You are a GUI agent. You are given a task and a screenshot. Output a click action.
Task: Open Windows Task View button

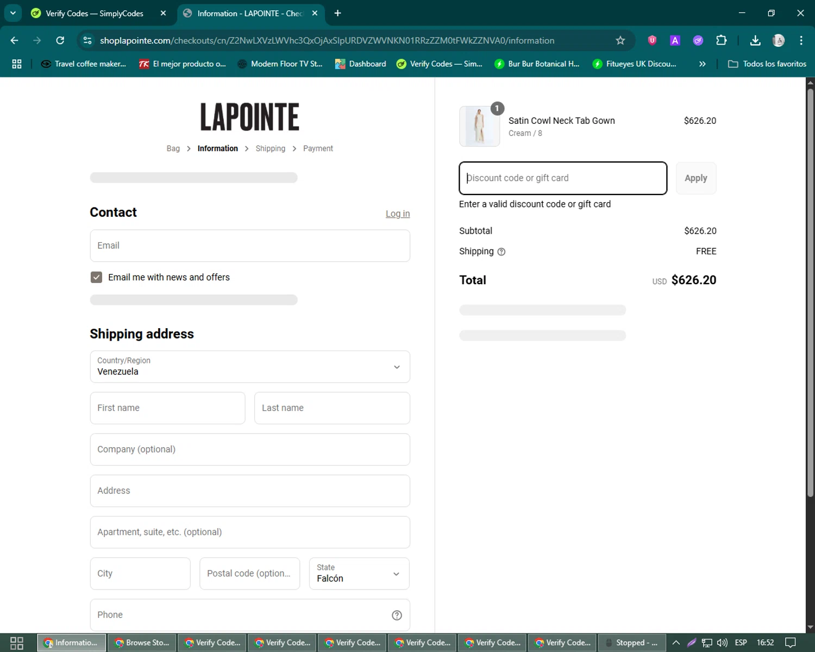pyautogui.click(x=17, y=643)
